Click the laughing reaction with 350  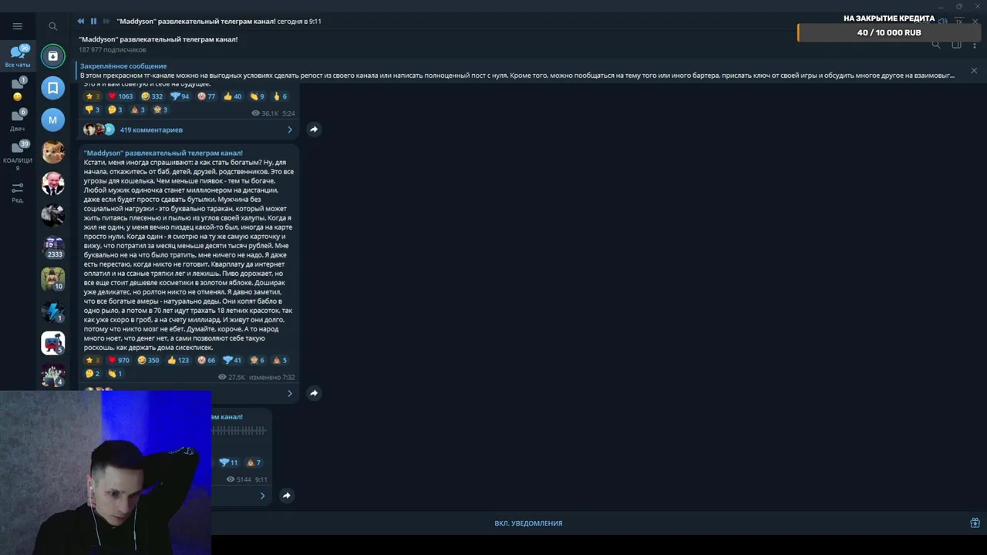tap(148, 360)
